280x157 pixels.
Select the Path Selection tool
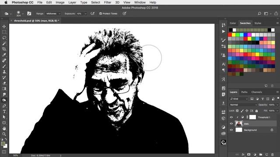point(4,117)
